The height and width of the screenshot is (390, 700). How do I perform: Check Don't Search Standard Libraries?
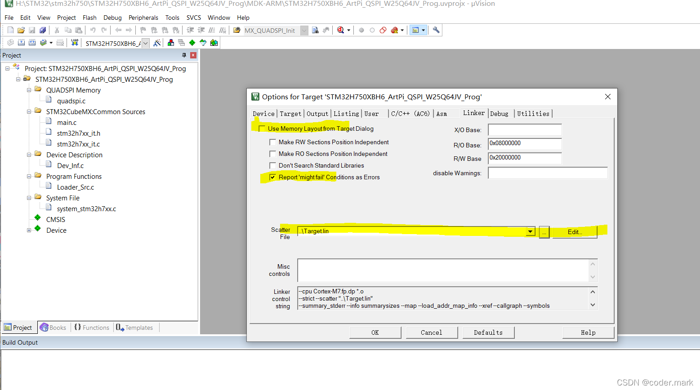tap(272, 165)
